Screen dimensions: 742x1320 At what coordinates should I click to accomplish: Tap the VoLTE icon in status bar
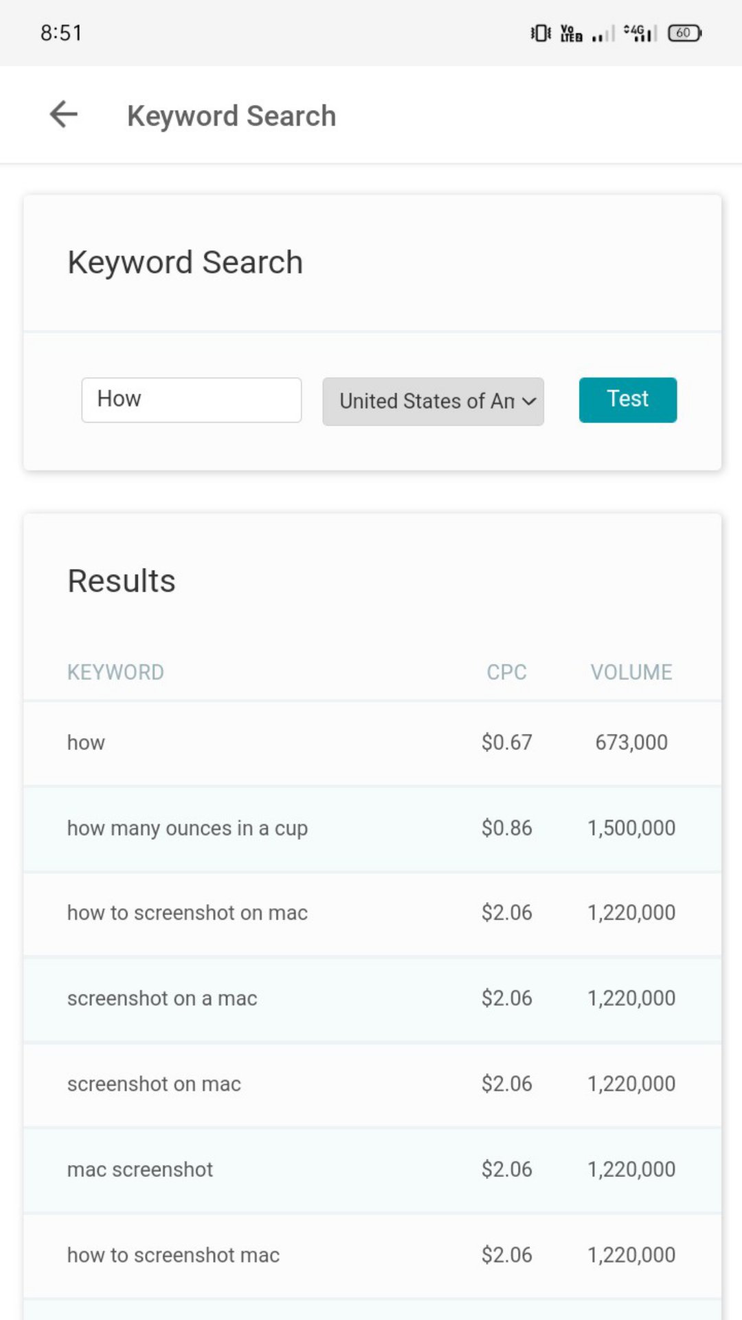click(571, 33)
